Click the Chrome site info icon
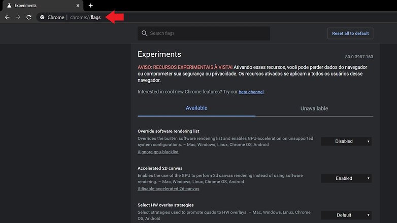Viewport: 397px width, 223px height. click(42, 17)
